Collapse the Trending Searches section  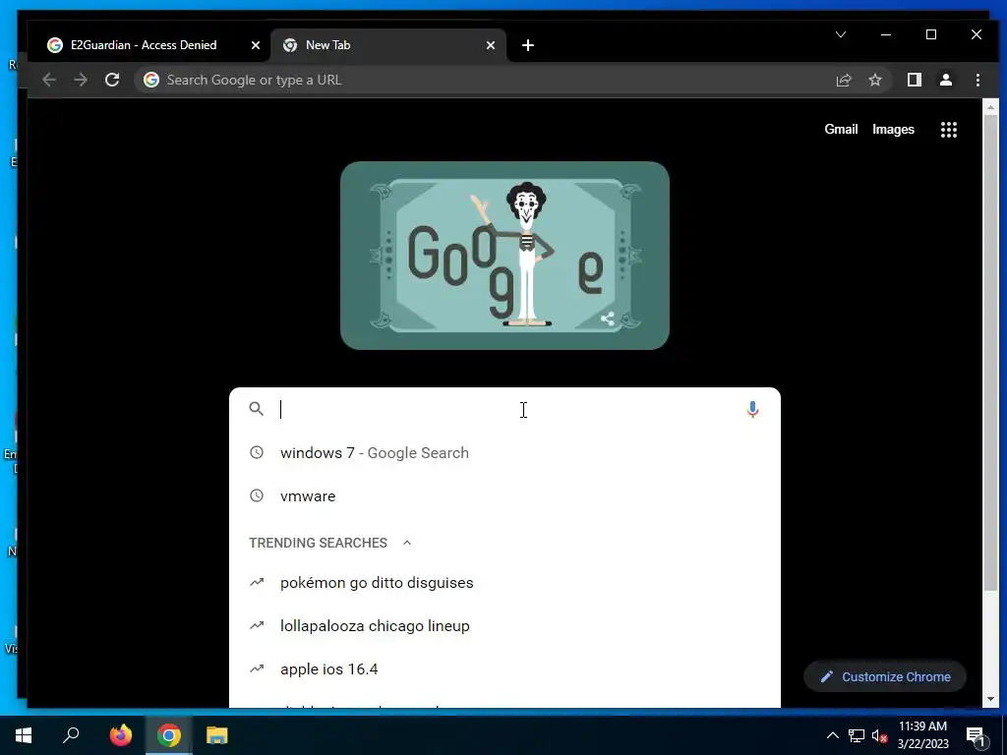point(406,543)
